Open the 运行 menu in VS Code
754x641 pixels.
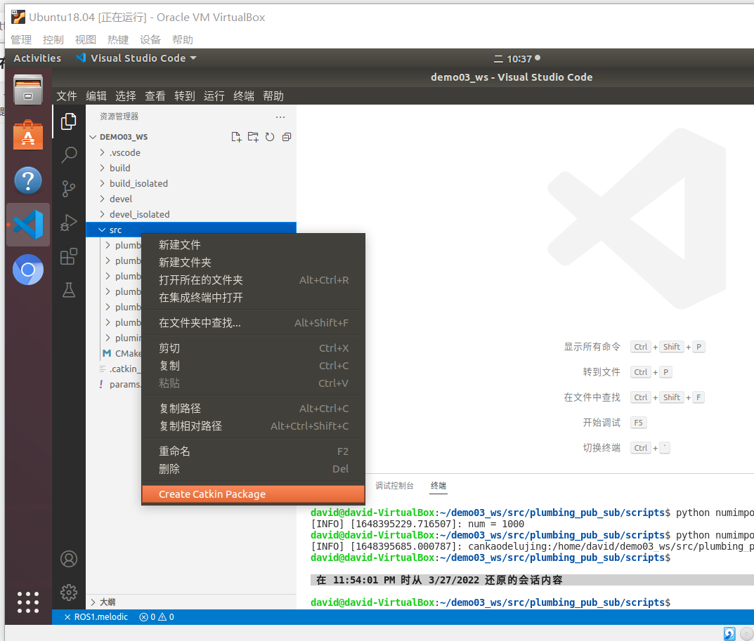(214, 96)
